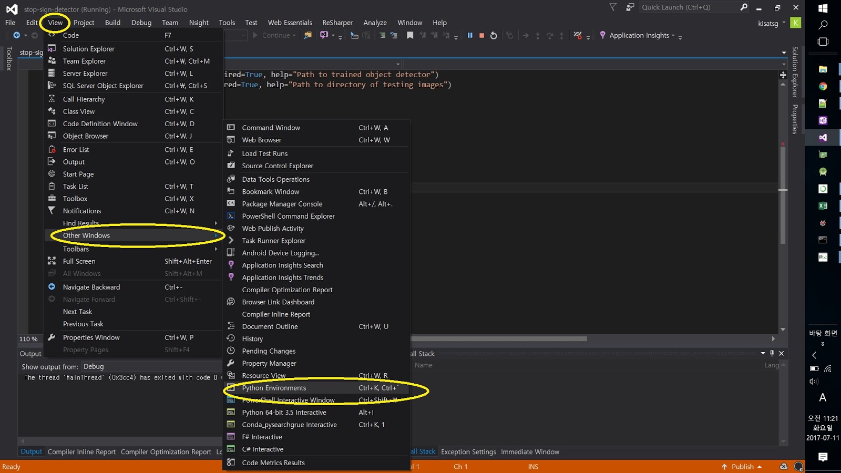This screenshot has width=841, height=473.
Task: Pin the Call Stack window
Action: [x=772, y=354]
